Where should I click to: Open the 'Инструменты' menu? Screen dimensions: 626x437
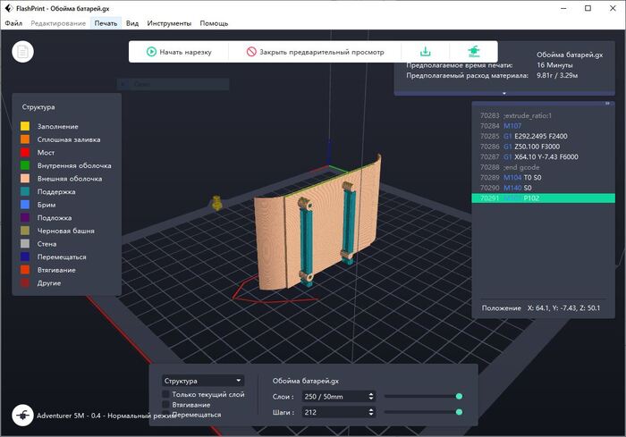(170, 22)
